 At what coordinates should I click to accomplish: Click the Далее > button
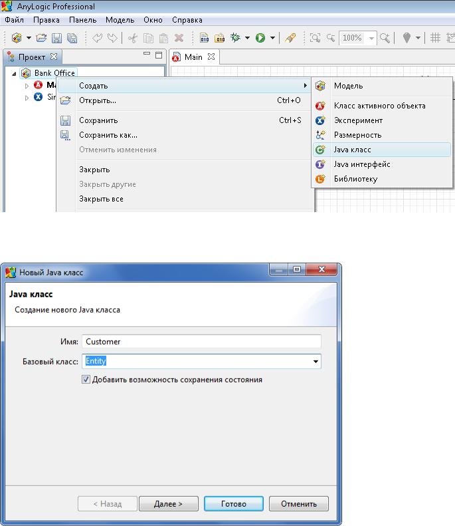point(169,504)
